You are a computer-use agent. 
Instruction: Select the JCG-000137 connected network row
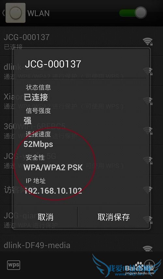[81, 41]
